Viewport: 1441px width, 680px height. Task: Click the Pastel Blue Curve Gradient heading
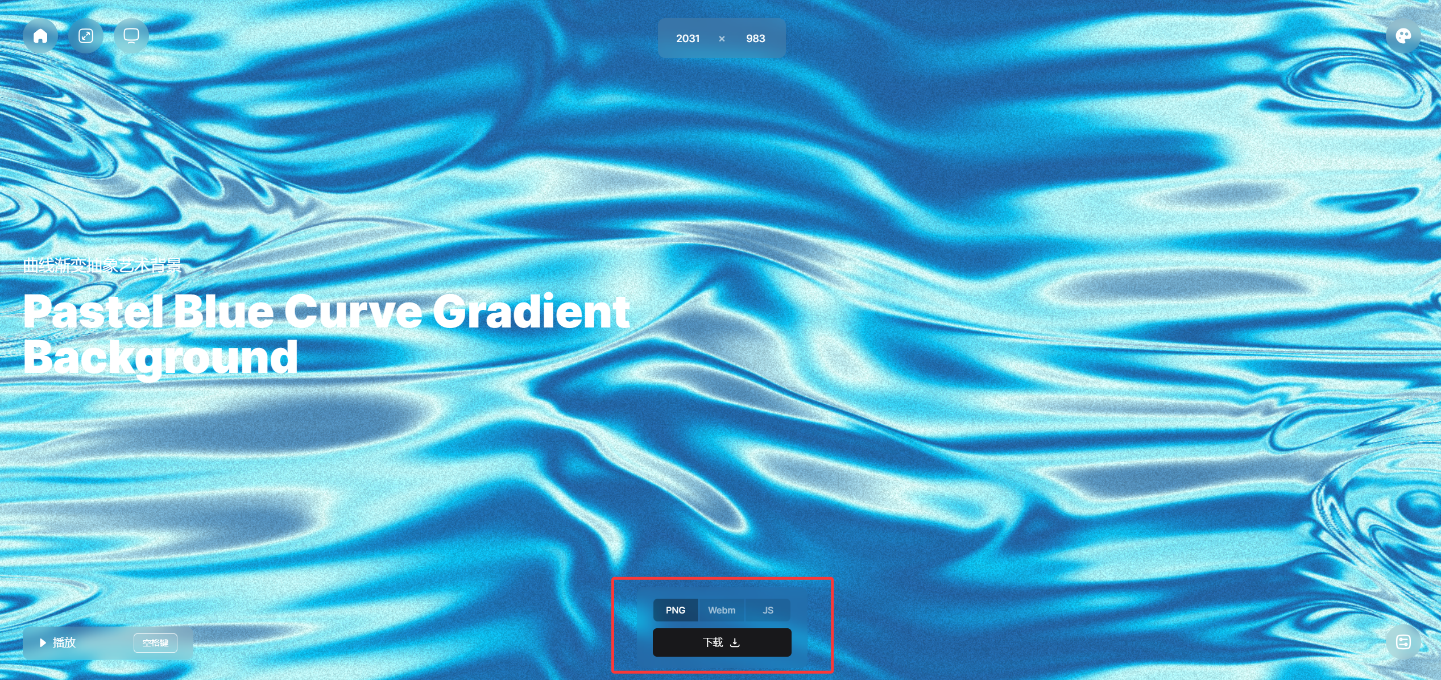[326, 312]
